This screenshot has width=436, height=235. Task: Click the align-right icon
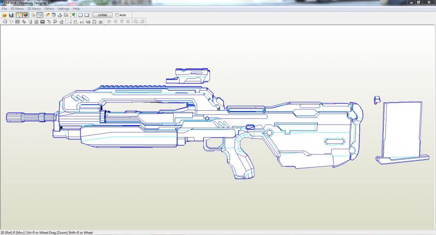[115, 22]
